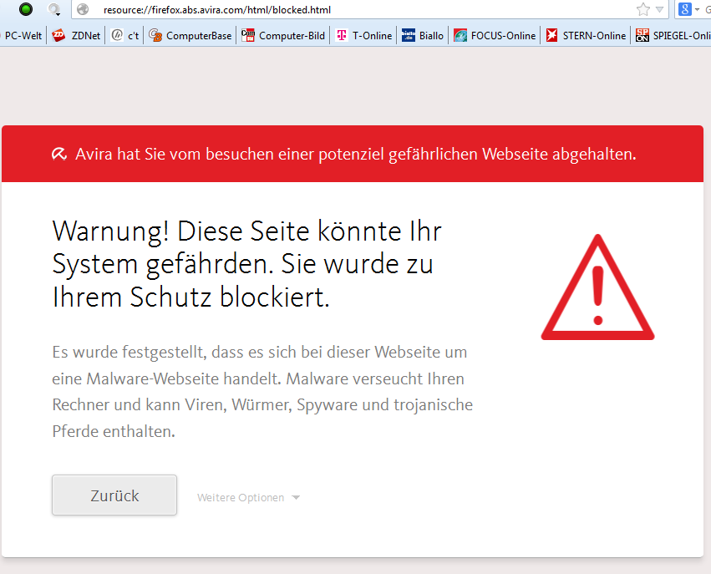Open the URL history dropdown arrow

pyautogui.click(x=660, y=9)
